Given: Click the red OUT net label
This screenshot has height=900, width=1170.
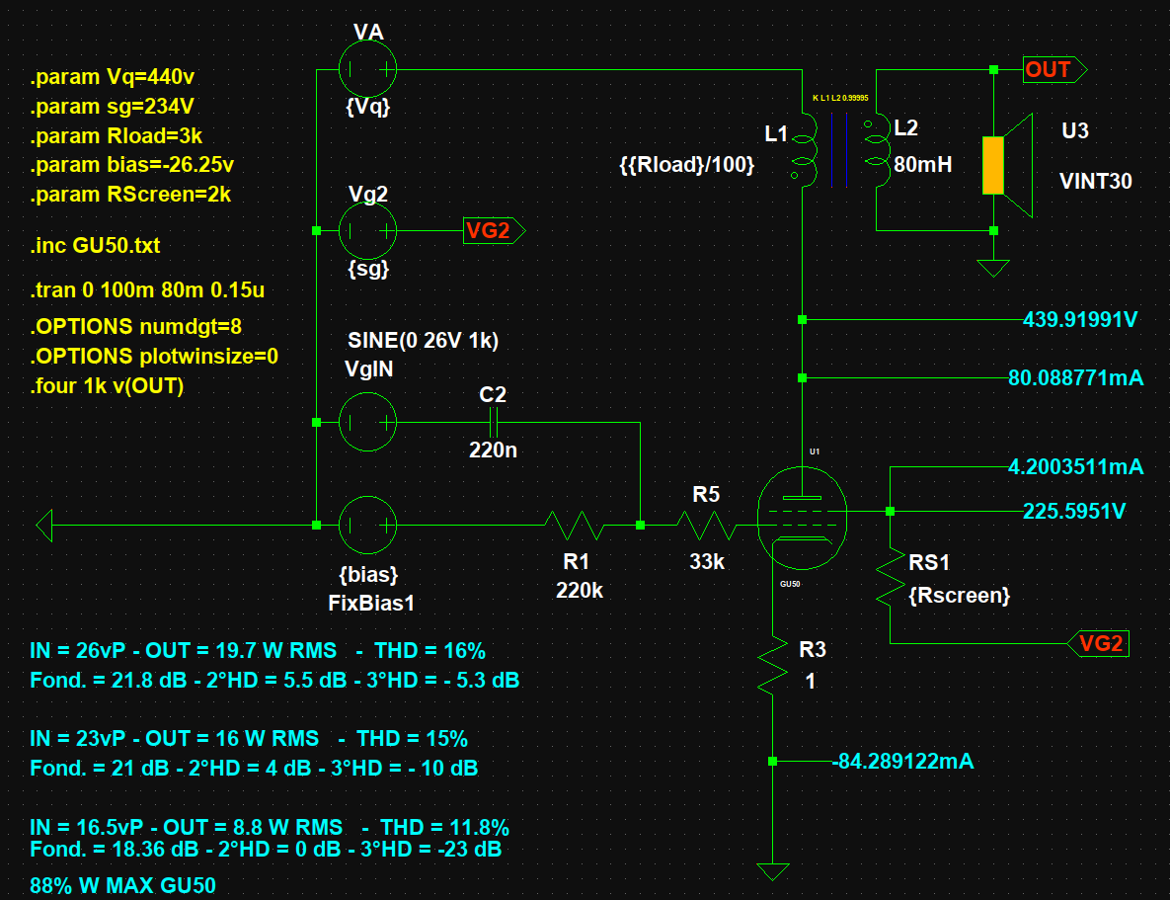Looking at the screenshot, I should tap(1053, 70).
